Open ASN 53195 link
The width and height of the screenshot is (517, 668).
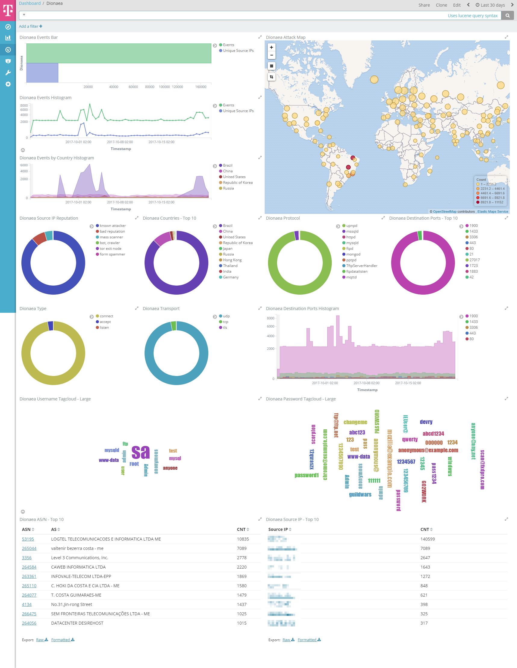click(x=28, y=539)
